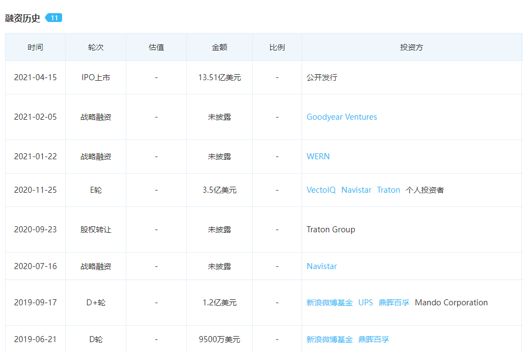Open 鼎晖百孚 link in D轮 row

pos(374,339)
